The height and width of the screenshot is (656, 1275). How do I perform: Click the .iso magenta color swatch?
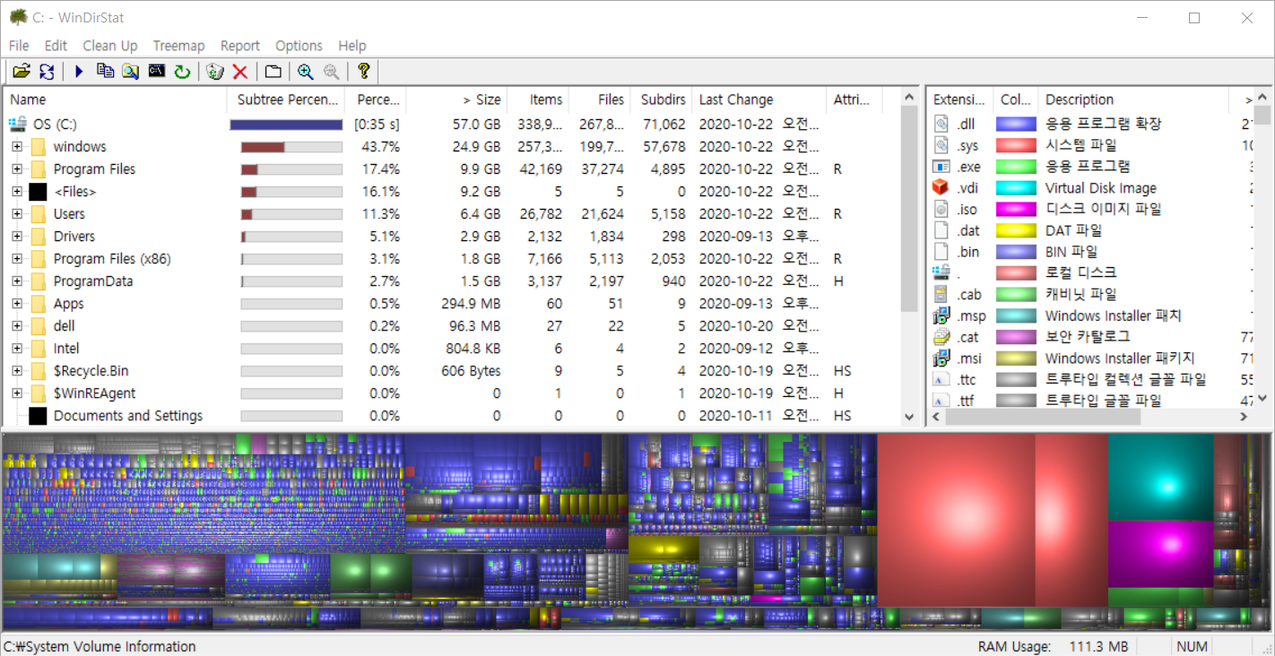[1016, 209]
